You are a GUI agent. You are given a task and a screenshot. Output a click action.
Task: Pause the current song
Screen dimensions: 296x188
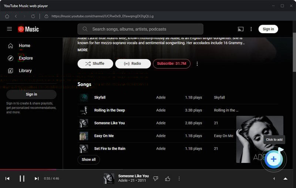(x=22, y=178)
